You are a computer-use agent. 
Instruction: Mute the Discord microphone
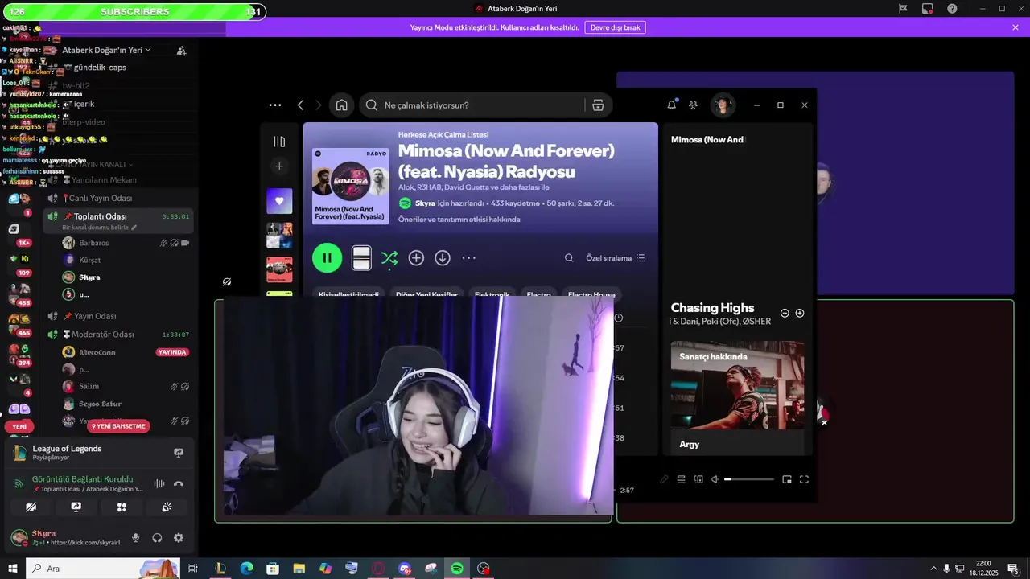(136, 538)
